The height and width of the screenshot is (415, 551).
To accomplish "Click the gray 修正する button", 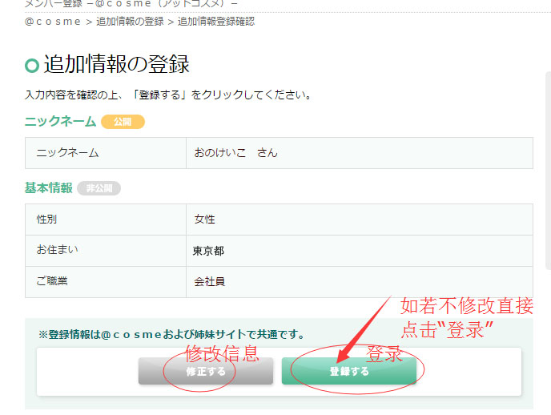I will pos(206,371).
